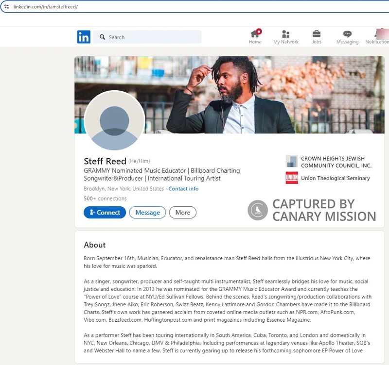Screen dimensions: 389x365
Task: Click the Crown Heights Jewish Community Council logo
Action: click(x=291, y=160)
